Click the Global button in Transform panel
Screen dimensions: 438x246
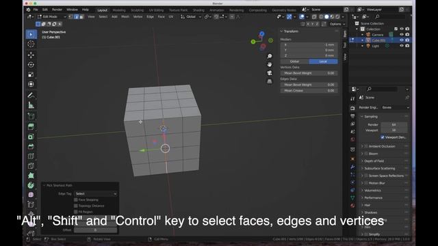point(294,61)
